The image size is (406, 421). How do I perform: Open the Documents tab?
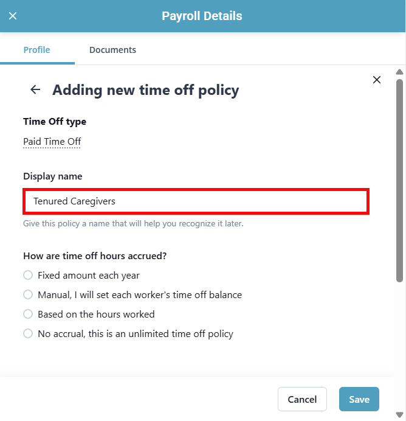click(112, 50)
